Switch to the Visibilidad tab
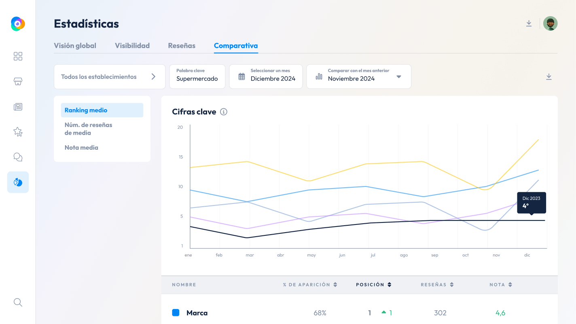Image resolution: width=576 pixels, height=324 pixels. [132, 46]
